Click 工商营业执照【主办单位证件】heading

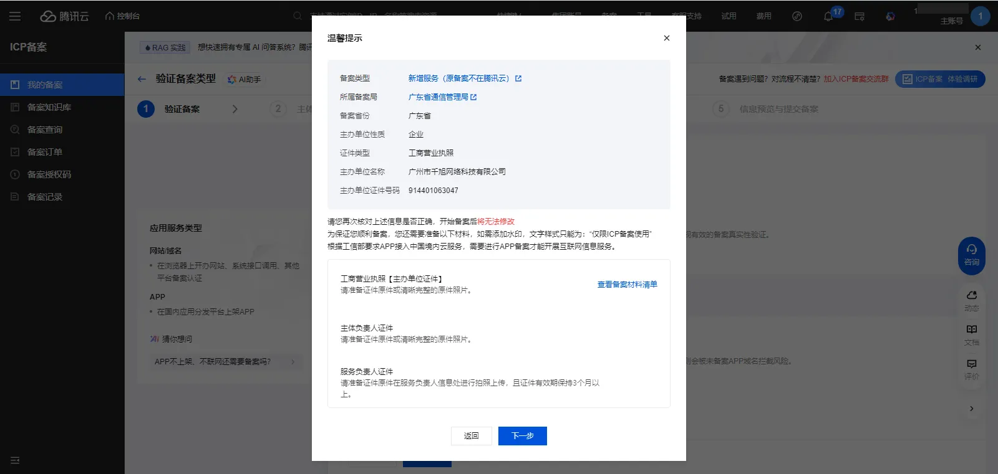pos(391,279)
